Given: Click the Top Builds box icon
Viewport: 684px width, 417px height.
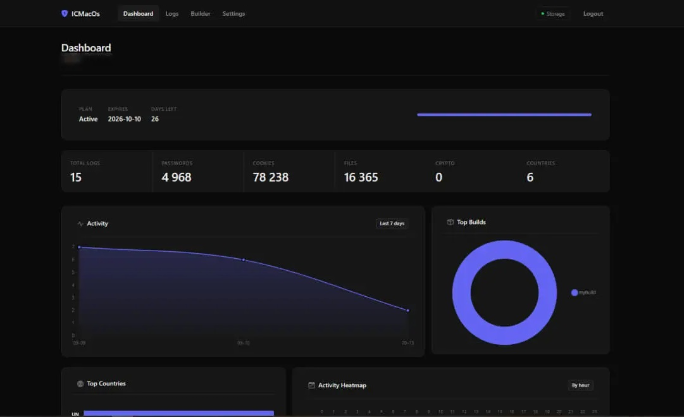Looking at the screenshot, I should click(450, 222).
